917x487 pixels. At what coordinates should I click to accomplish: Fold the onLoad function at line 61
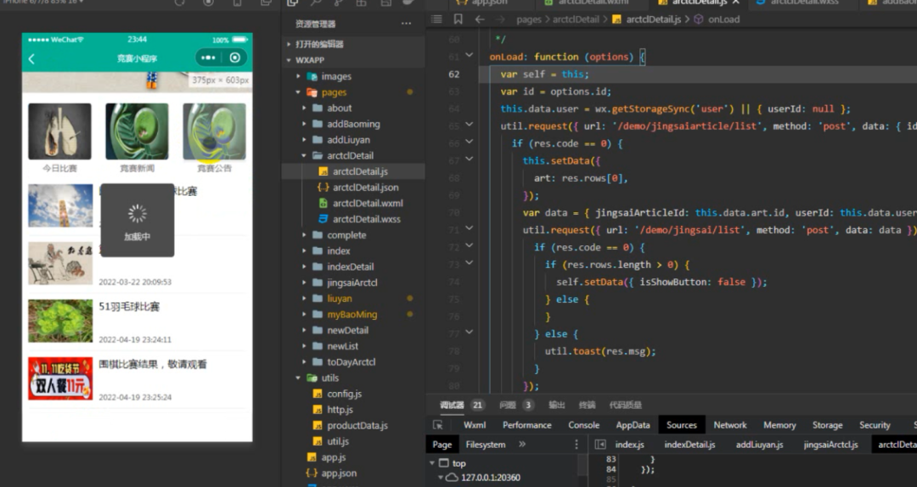[x=469, y=55]
